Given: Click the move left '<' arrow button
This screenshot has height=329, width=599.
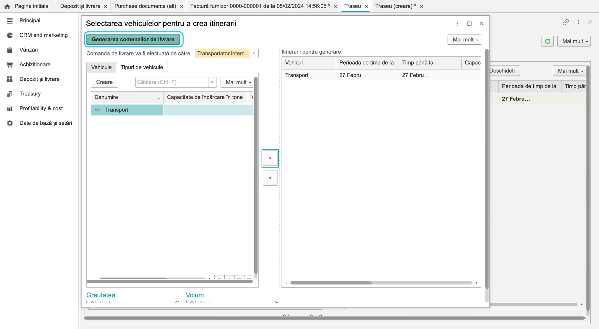Looking at the screenshot, I should point(270,178).
